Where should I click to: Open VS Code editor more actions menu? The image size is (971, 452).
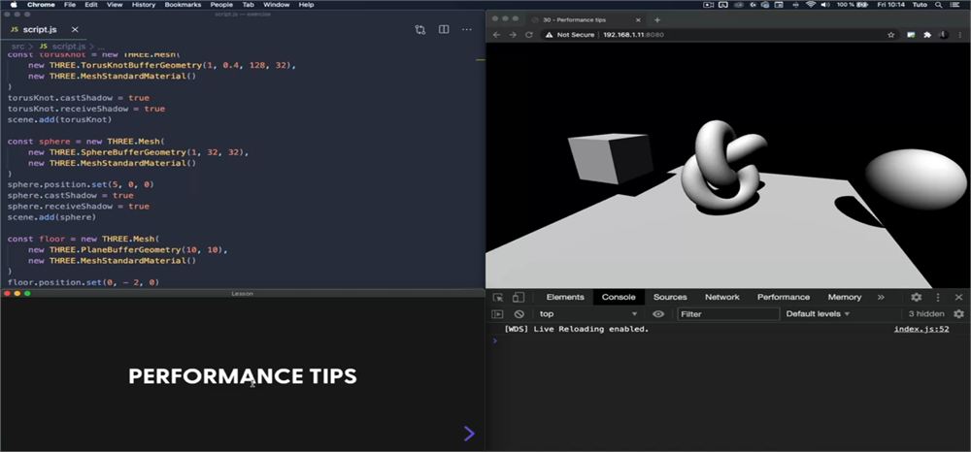coord(467,30)
